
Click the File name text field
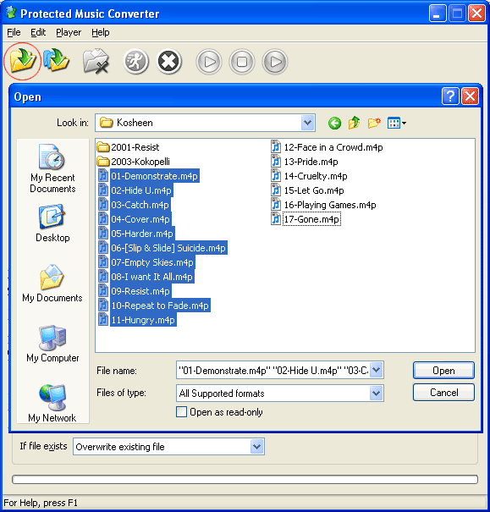coord(273,370)
